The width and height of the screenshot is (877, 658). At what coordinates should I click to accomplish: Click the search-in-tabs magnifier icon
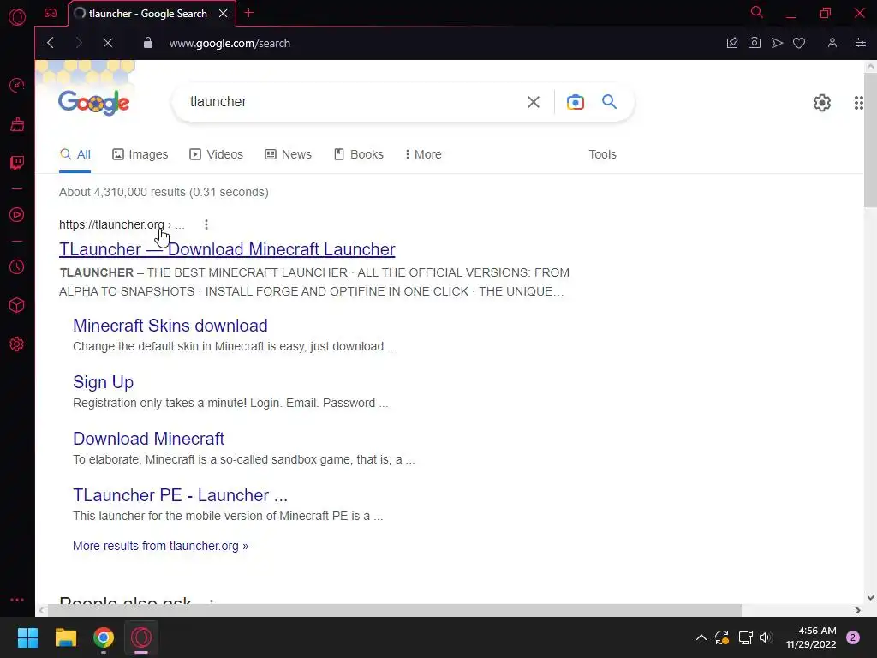(757, 12)
